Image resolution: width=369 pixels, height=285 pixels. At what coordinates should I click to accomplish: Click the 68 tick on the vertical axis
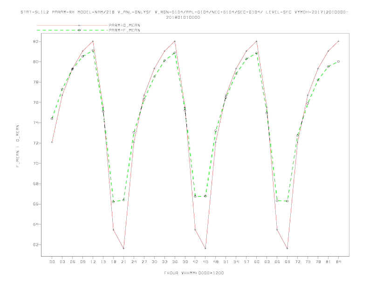click(x=35, y=183)
